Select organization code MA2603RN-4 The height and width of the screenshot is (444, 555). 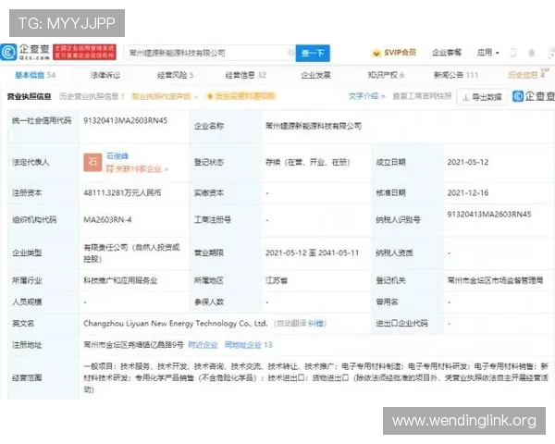(107, 220)
